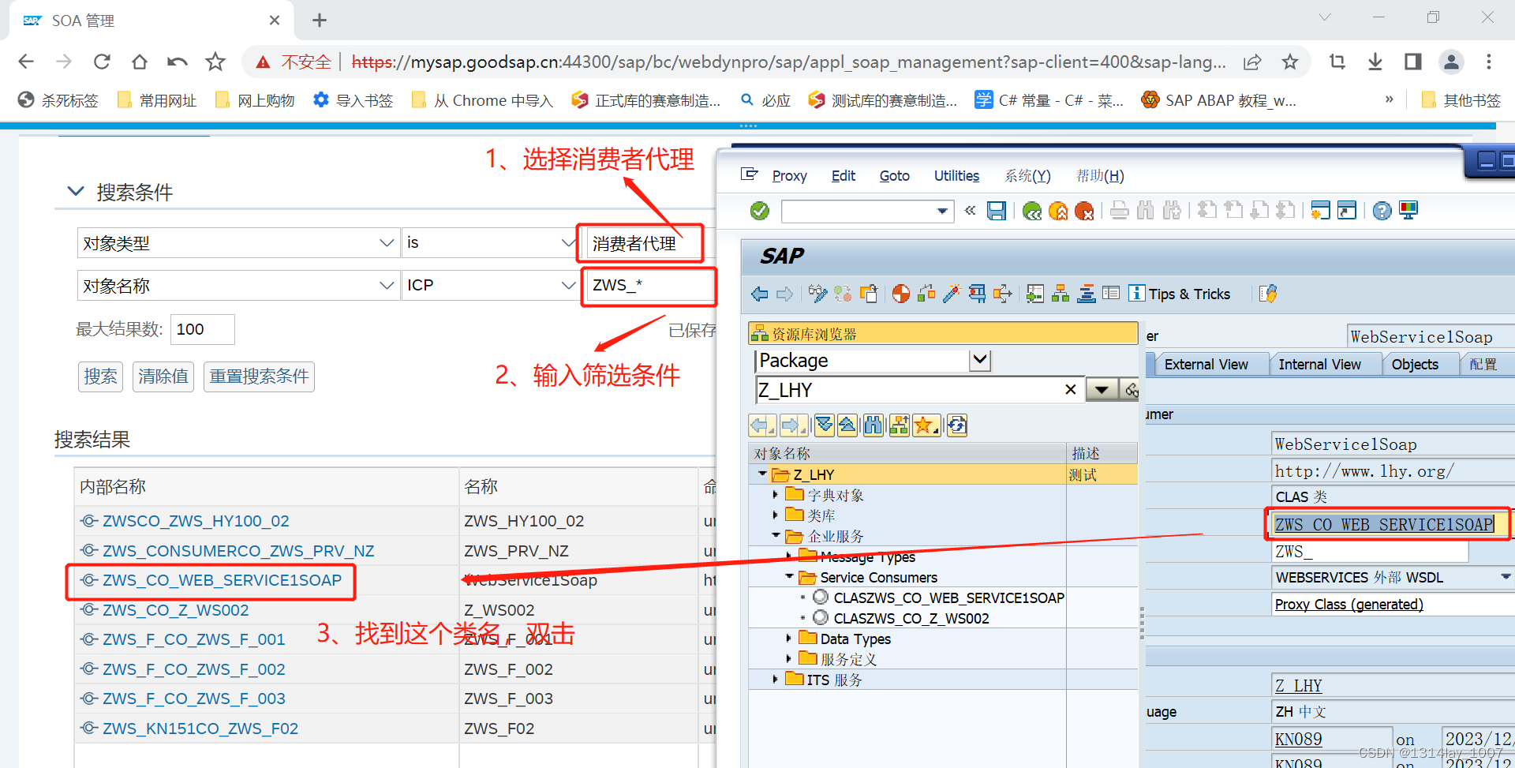Expand all nodes in repository browser toolbar
1515x768 pixels.
click(x=824, y=426)
